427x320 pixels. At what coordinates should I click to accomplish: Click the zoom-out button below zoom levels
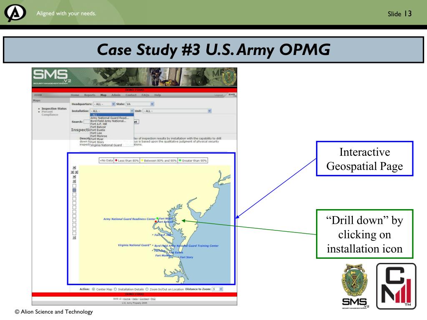click(x=74, y=237)
